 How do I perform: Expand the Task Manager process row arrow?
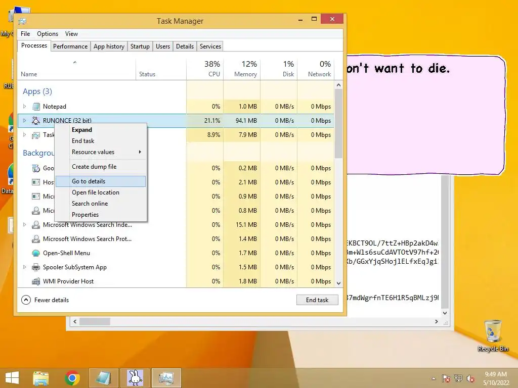(x=24, y=134)
